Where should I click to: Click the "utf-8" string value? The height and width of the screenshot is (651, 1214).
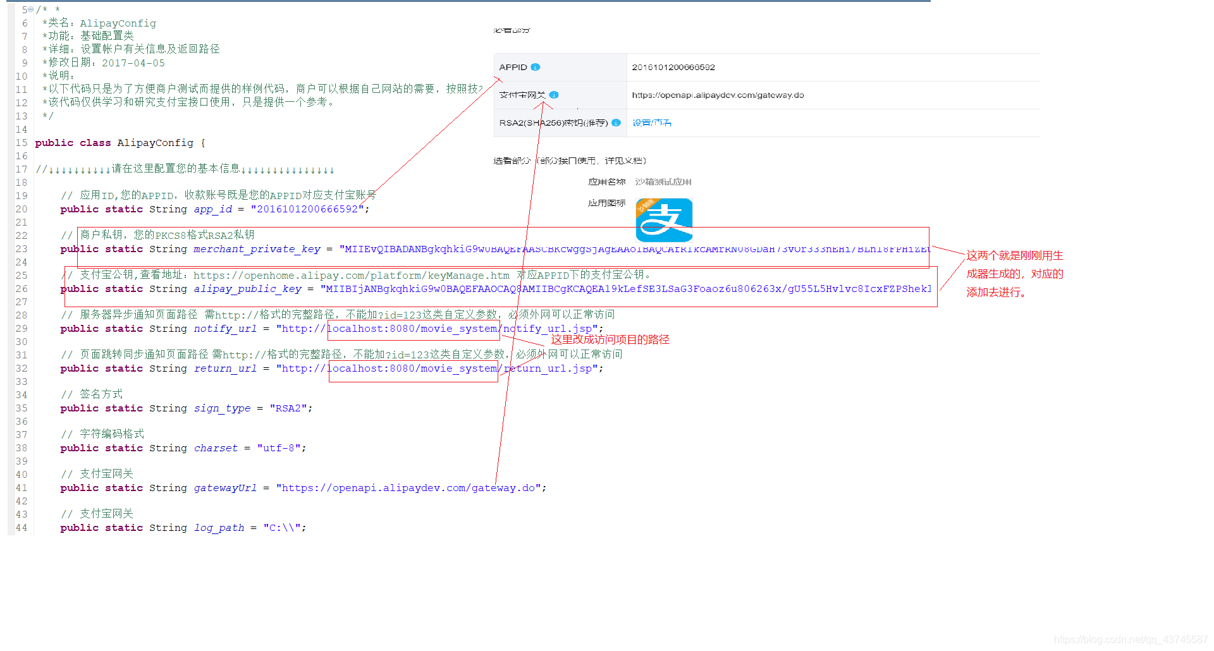point(279,448)
